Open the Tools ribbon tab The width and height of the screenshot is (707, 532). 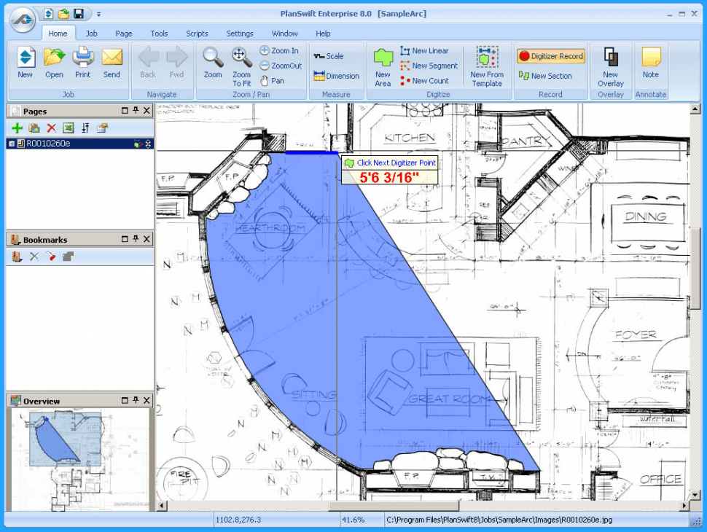coord(159,34)
